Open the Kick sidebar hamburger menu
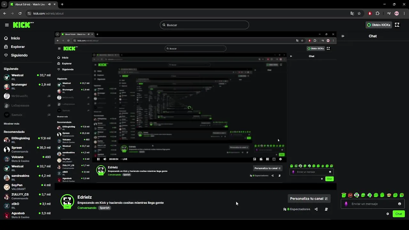Viewport: 409px width, 230px height. click(7, 25)
